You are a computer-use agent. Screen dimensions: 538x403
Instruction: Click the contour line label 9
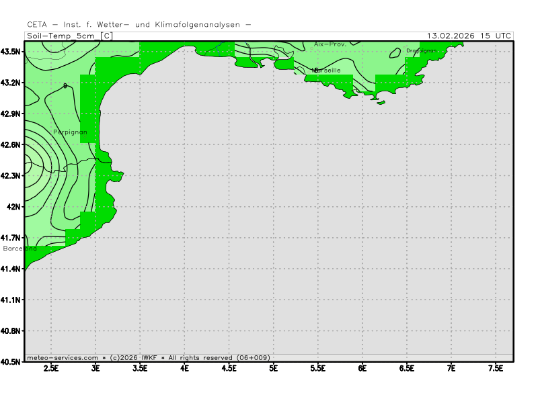[65, 86]
